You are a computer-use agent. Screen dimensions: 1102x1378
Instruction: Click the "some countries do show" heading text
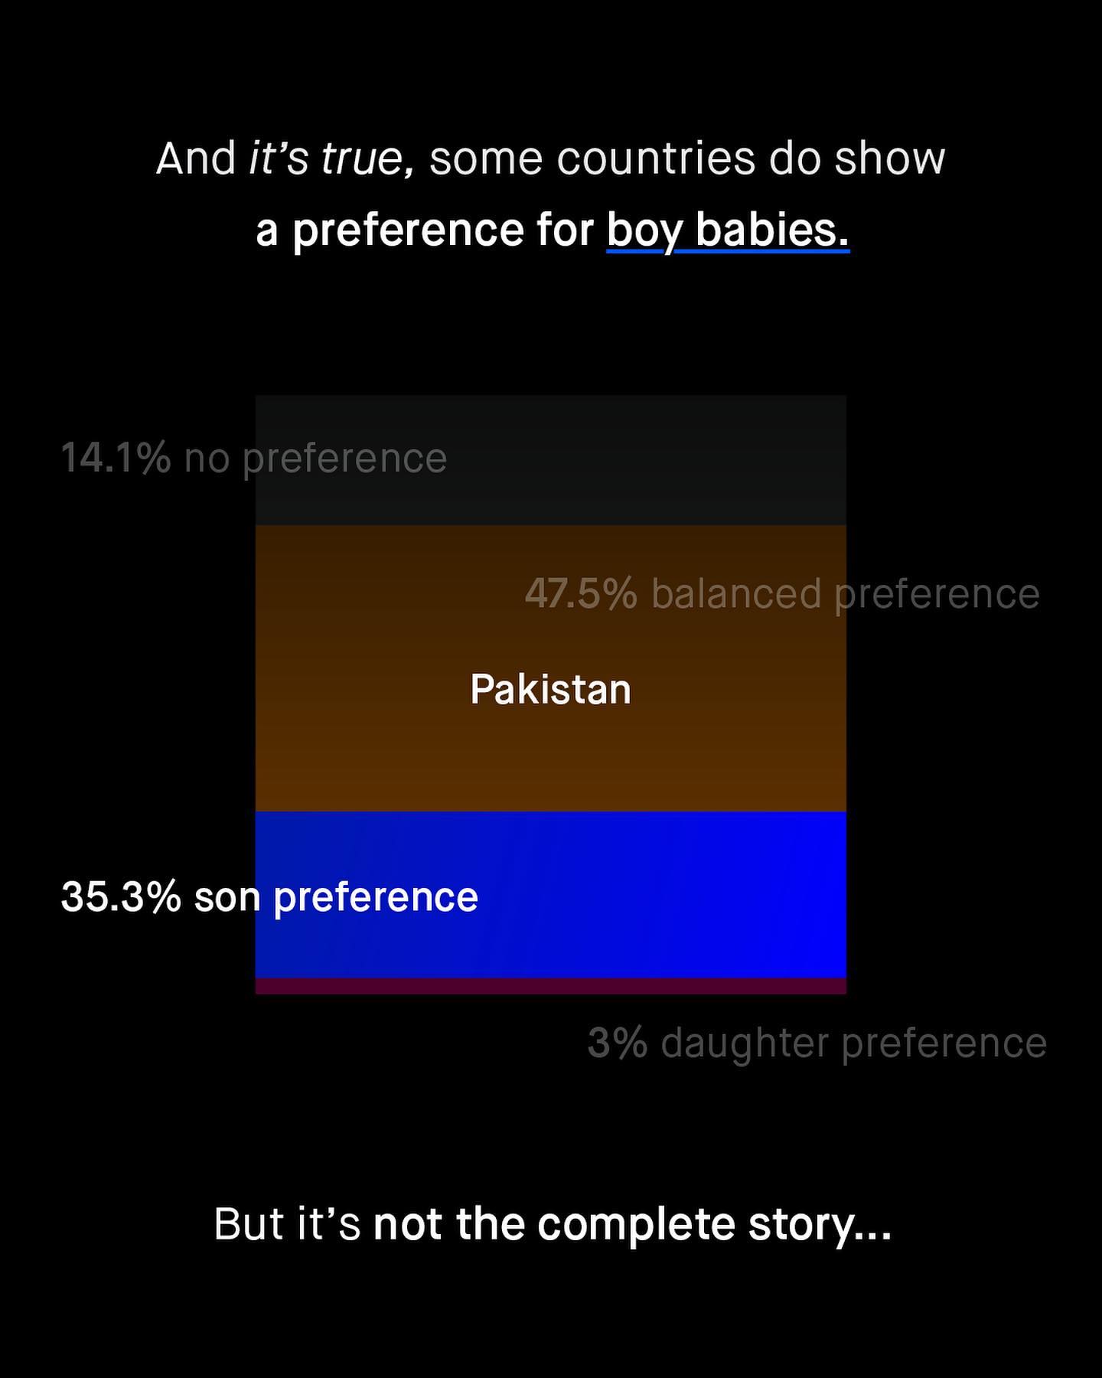(686, 158)
